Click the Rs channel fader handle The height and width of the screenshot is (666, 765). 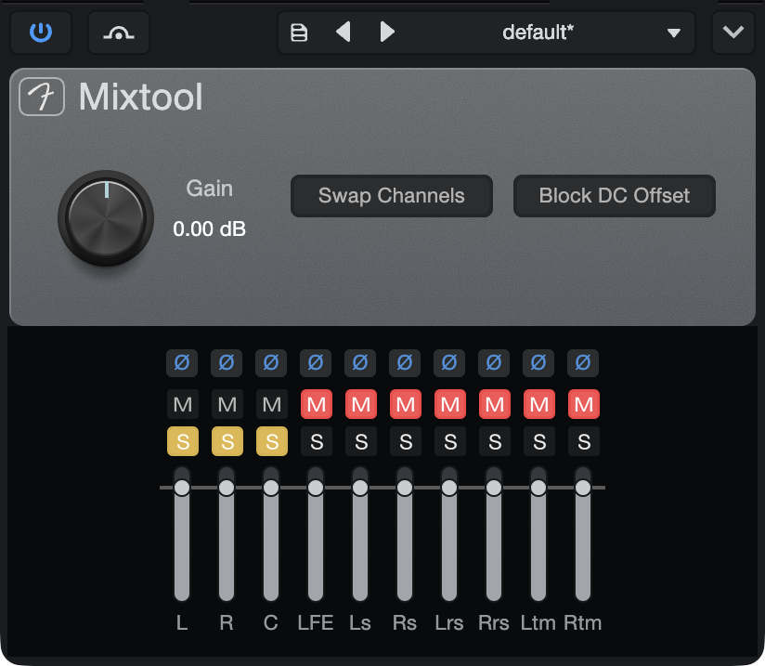pyautogui.click(x=405, y=488)
